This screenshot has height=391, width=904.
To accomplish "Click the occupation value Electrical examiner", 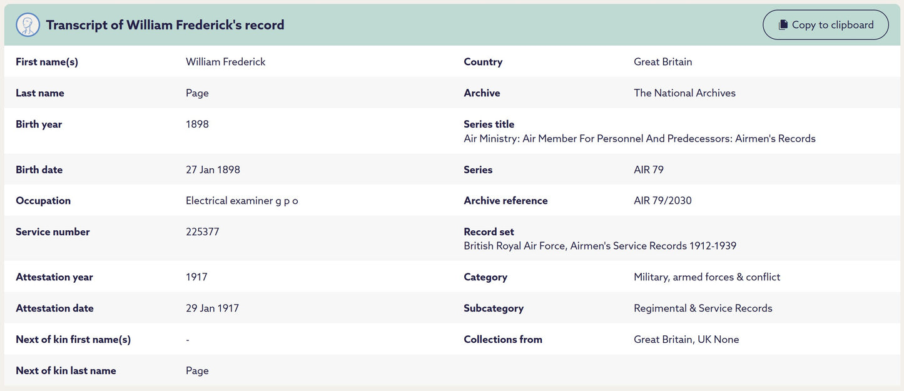I will point(241,201).
